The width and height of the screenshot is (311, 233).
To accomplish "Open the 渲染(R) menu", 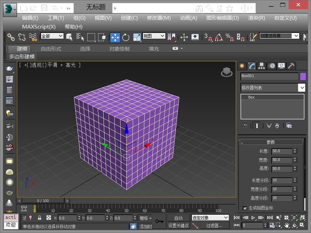I will tap(256, 18).
